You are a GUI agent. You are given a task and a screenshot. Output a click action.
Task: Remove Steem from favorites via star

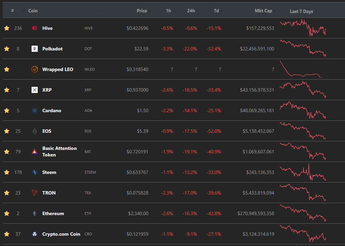click(x=7, y=172)
